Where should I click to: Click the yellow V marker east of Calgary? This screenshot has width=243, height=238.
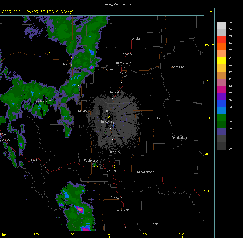(121, 165)
